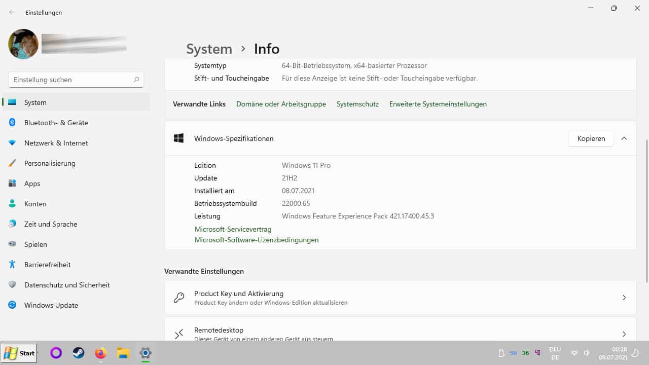
Task: Click the volume speaker tray icon
Action: tap(587, 353)
